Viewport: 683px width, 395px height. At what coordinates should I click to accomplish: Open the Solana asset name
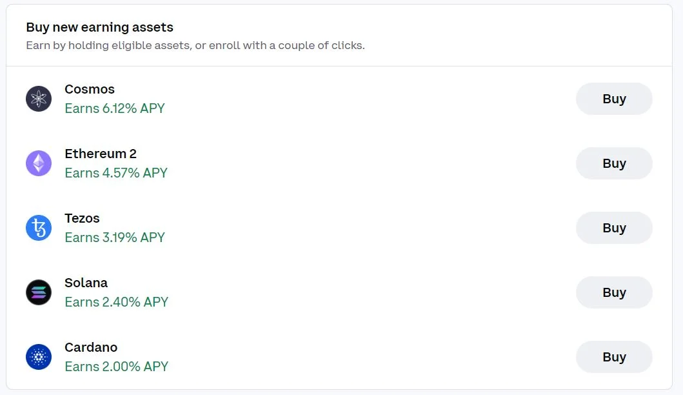coord(86,283)
